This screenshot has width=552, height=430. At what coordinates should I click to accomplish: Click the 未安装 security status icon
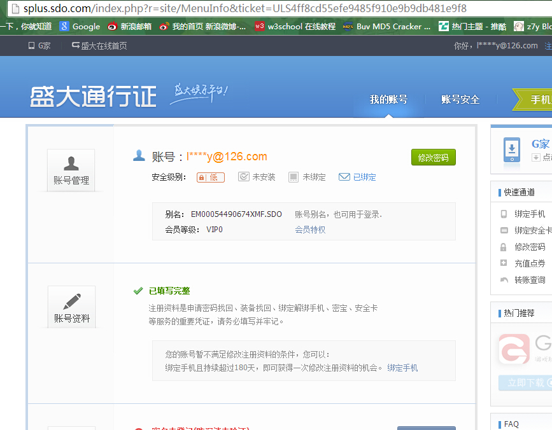coord(244,176)
